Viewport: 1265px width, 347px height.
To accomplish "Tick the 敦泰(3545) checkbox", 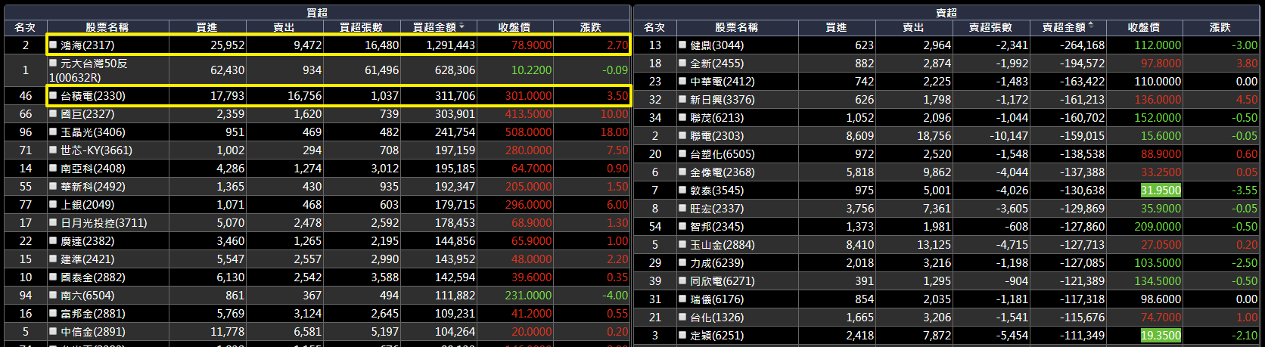I will tap(683, 190).
